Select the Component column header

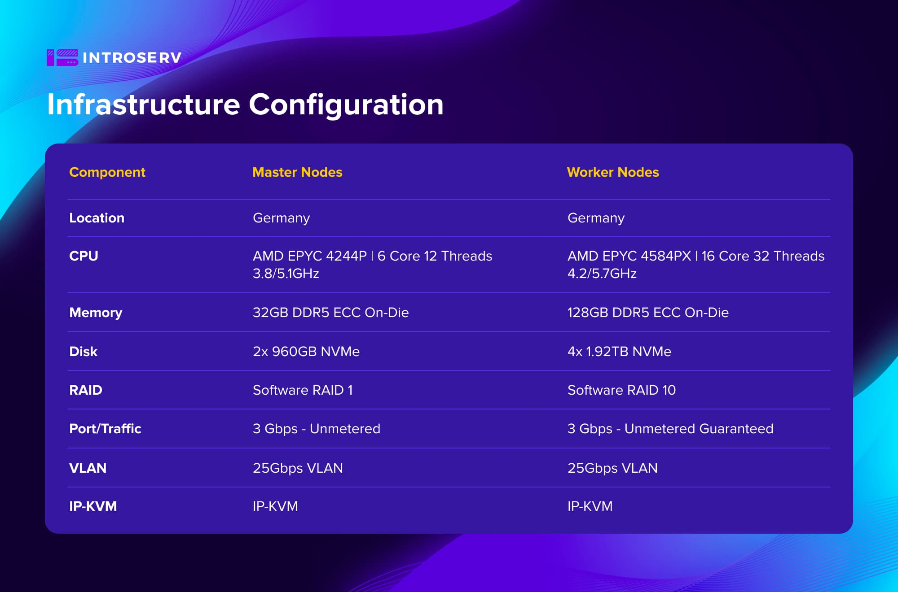pyautogui.click(x=107, y=172)
